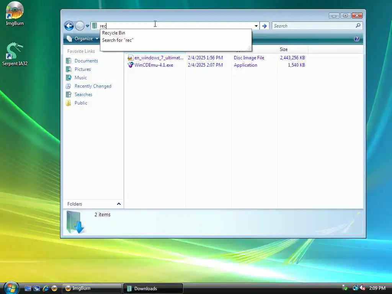Click the search magnifier icon
The width and height of the screenshot is (392, 294).
[x=358, y=26]
